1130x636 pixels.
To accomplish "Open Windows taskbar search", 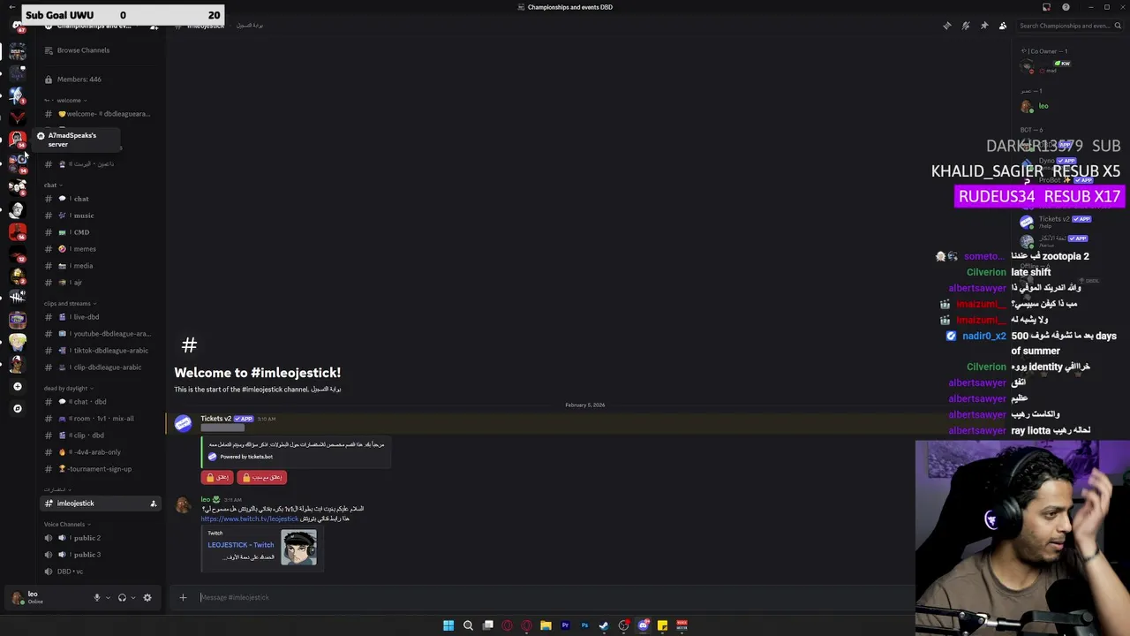I will (468, 625).
